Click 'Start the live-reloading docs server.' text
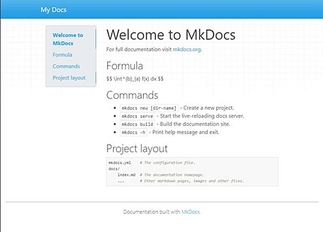 (x=202, y=116)
